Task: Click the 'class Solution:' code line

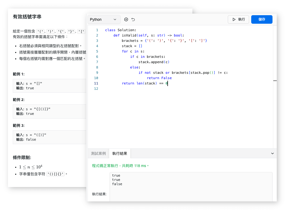Action: click(121, 30)
